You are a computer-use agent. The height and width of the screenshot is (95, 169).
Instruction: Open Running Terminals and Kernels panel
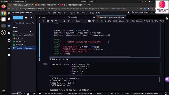pyautogui.click(x=9, y=40)
